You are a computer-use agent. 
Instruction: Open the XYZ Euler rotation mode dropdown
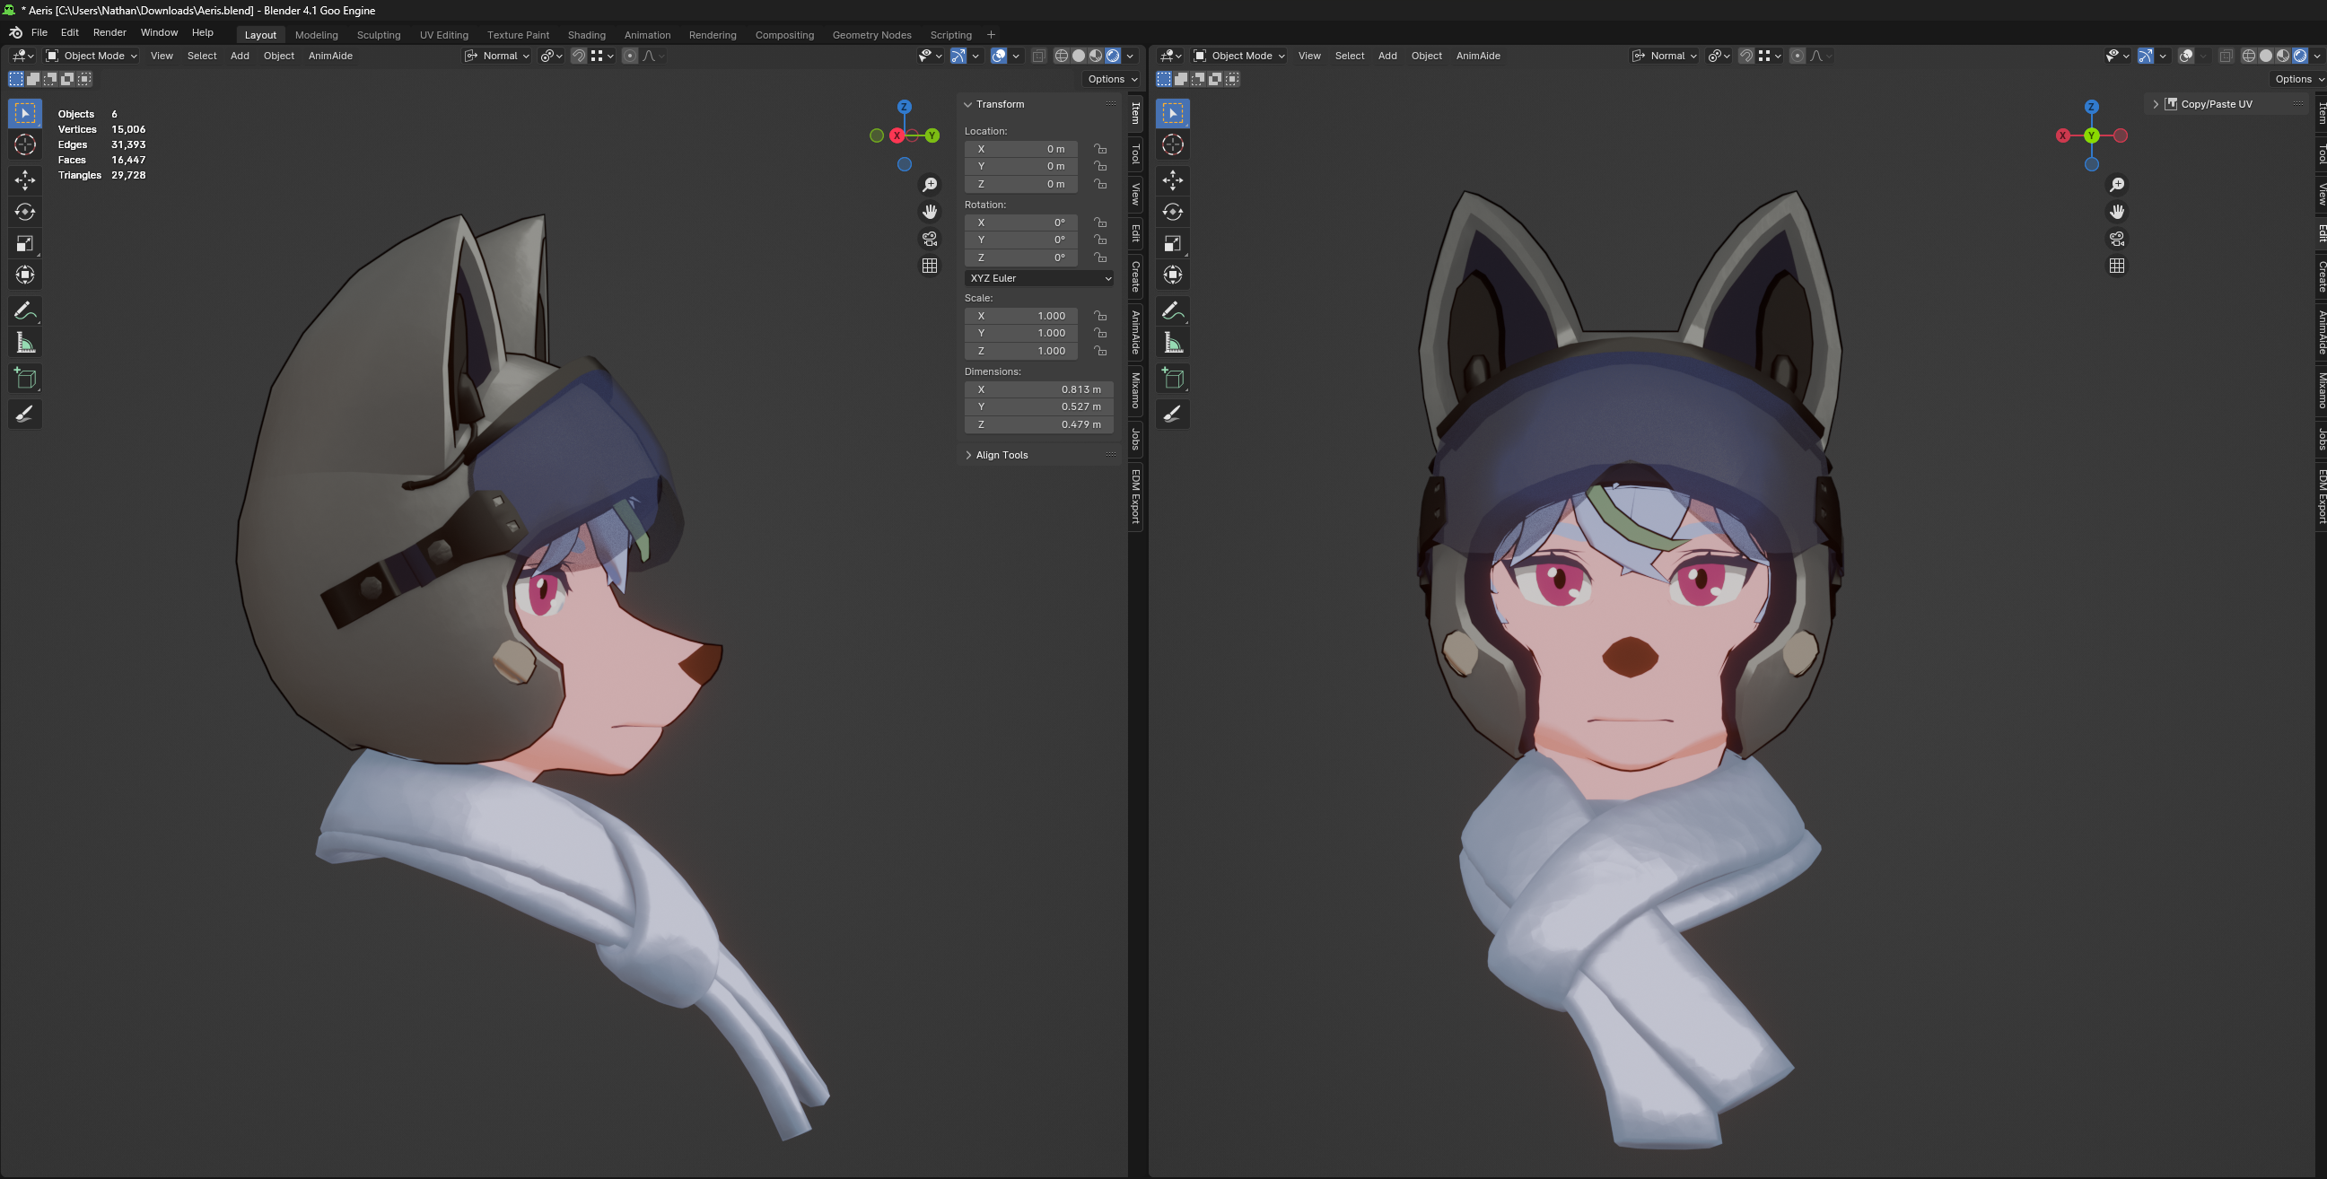(x=1039, y=278)
